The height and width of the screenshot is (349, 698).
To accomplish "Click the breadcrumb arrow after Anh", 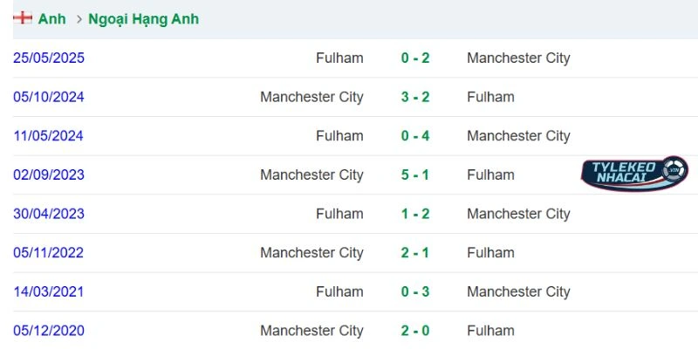I will pyautogui.click(x=78, y=18).
